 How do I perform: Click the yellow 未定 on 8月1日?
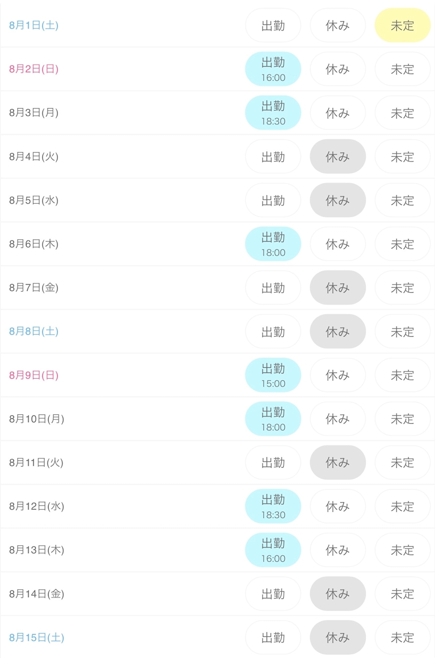coord(402,25)
